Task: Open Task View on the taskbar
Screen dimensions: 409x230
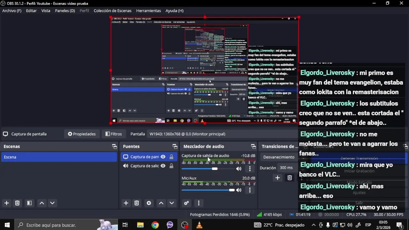Action: (x=125, y=225)
